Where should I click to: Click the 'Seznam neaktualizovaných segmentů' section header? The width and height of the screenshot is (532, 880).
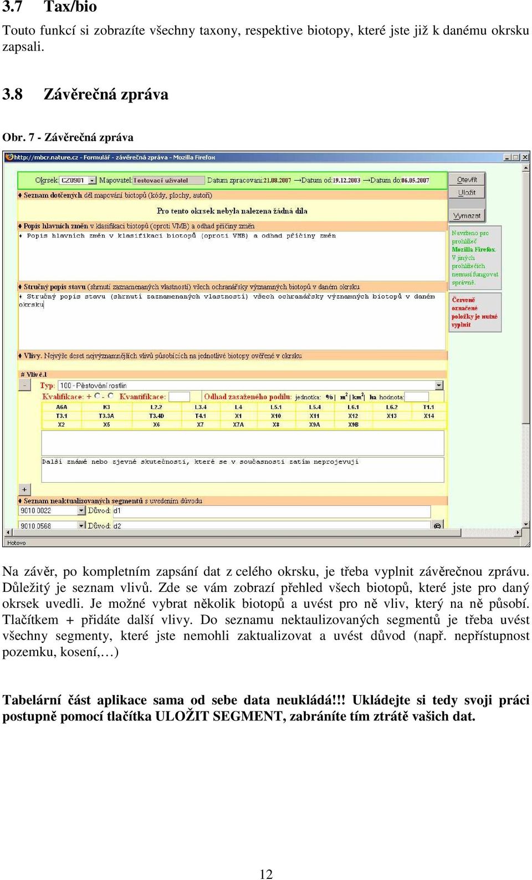click(233, 501)
